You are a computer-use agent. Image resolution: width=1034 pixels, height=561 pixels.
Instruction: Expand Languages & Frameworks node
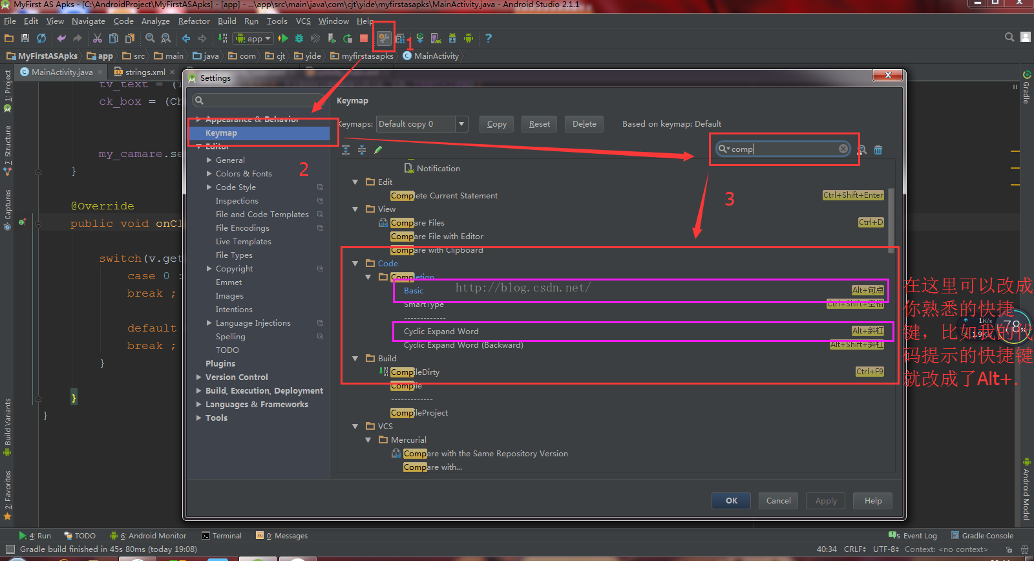pos(198,404)
